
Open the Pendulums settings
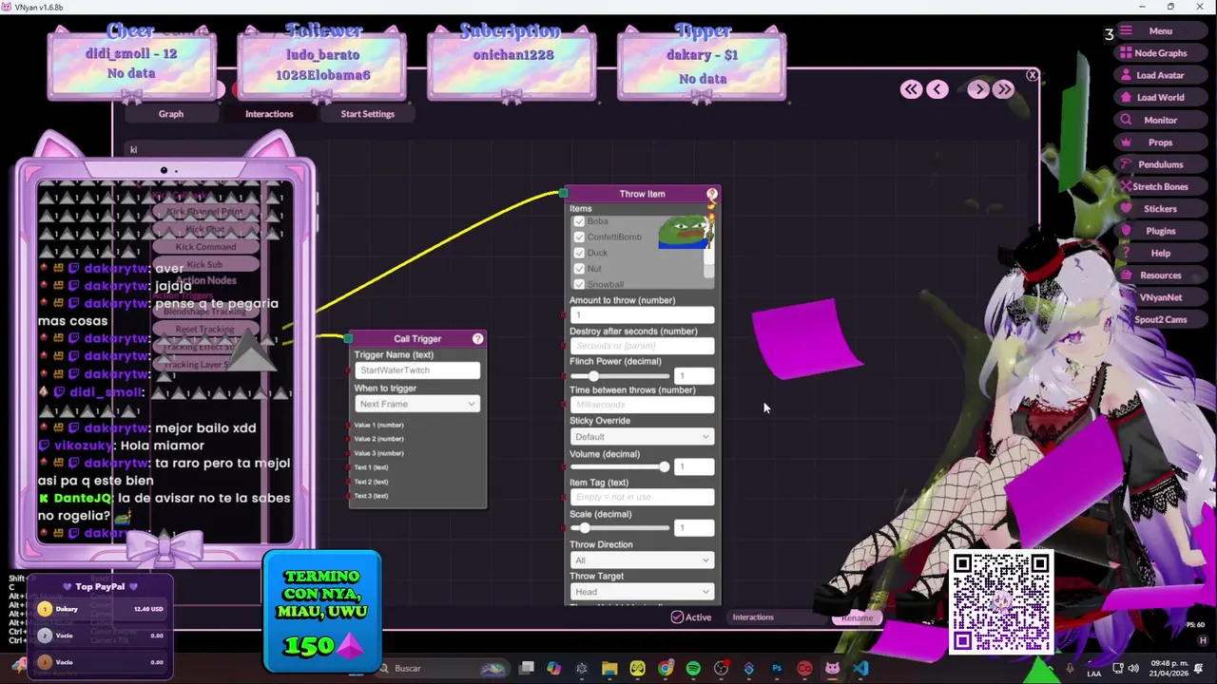pyautogui.click(x=1160, y=164)
